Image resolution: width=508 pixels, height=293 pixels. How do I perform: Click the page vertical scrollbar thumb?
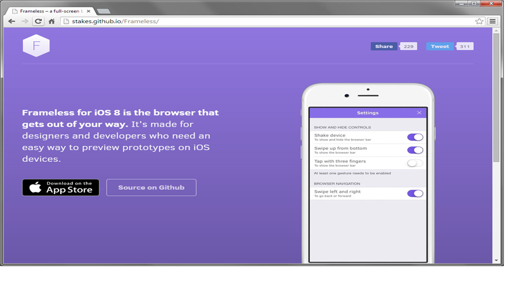pyautogui.click(x=496, y=97)
